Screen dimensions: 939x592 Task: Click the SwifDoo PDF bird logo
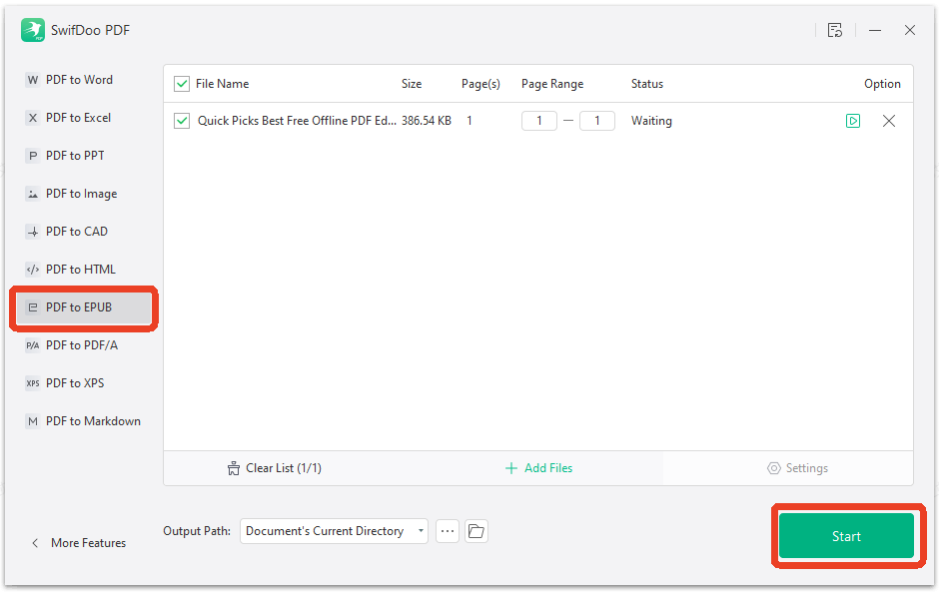tap(33, 30)
